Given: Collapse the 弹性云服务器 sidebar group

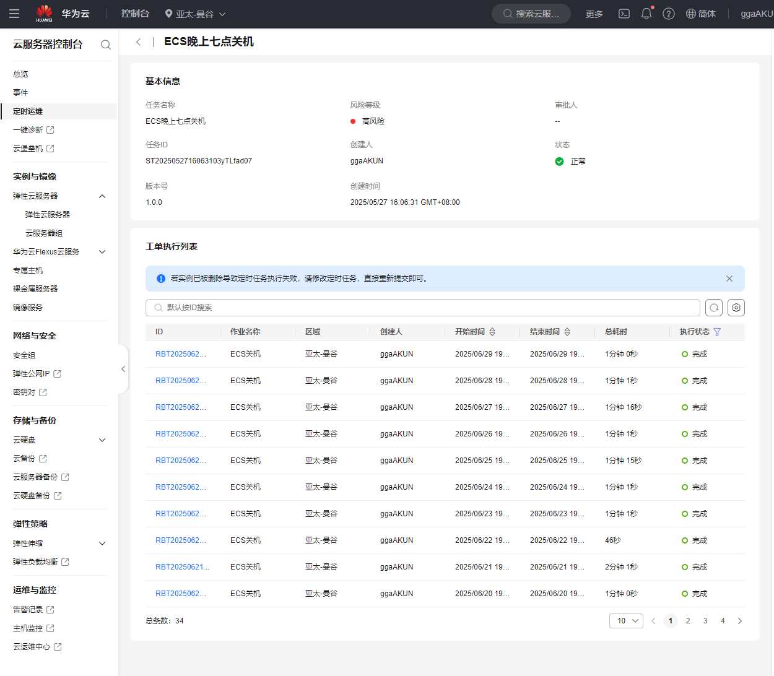Looking at the screenshot, I should pyautogui.click(x=102, y=196).
